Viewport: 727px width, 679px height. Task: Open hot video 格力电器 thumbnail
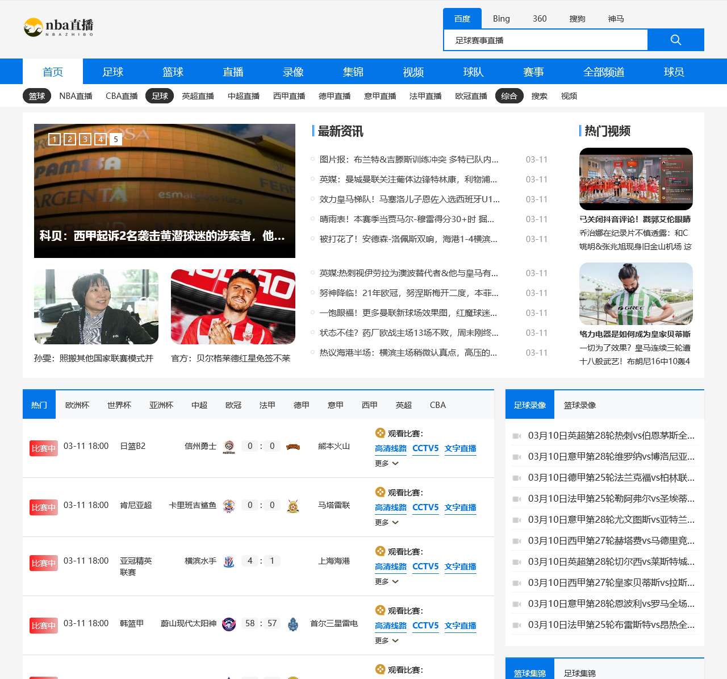[x=636, y=294]
